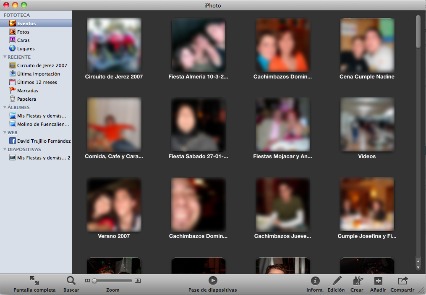Open the Compartir share icon
The image size is (426, 295).
coord(403,281)
